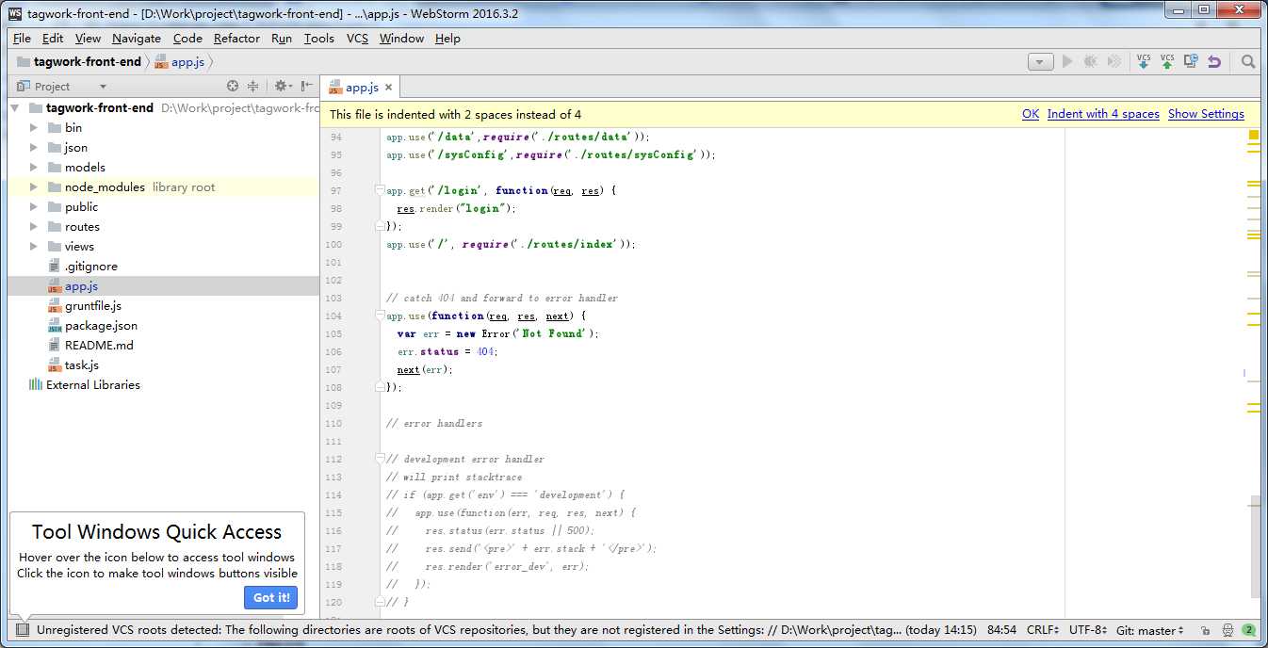Hide the Project panel with the arrow icon
The width and height of the screenshot is (1268, 648).
pos(307,86)
